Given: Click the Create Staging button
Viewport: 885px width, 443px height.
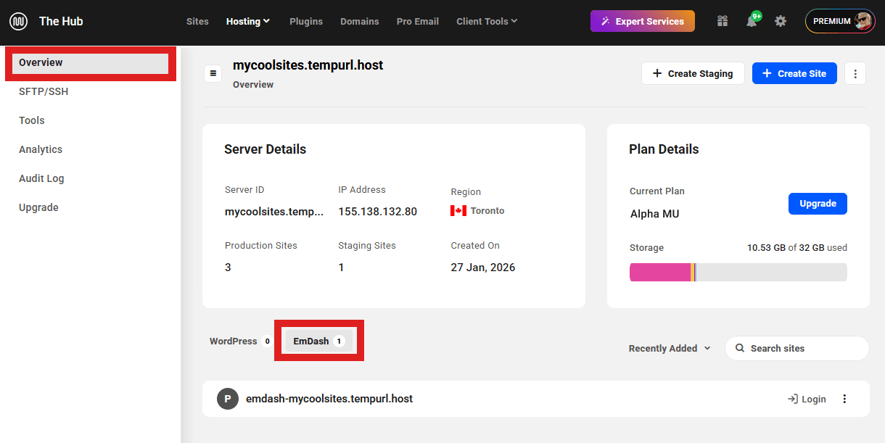Looking at the screenshot, I should point(693,73).
